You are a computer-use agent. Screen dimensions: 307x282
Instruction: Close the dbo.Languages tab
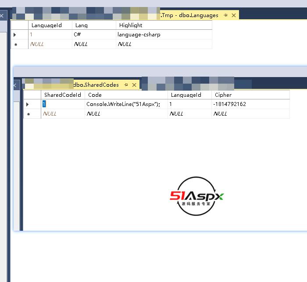click(x=234, y=15)
